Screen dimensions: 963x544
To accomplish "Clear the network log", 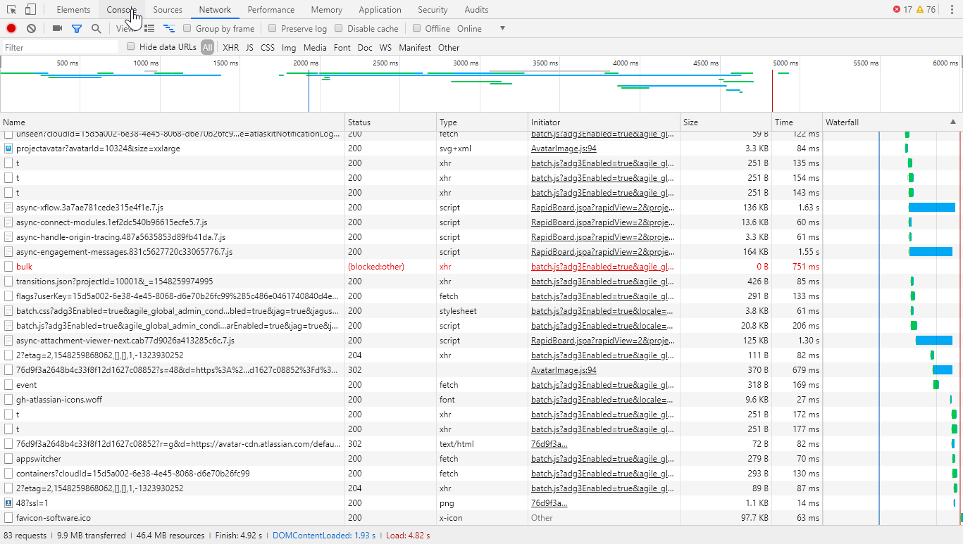I will coord(31,29).
